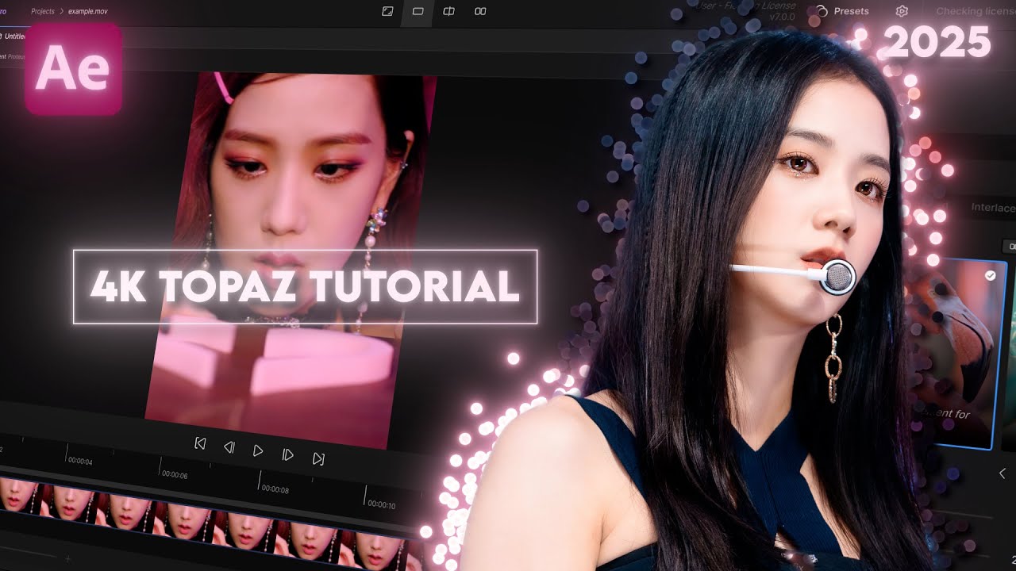Select the Untitled project tab
The width and height of the screenshot is (1016, 571).
(11, 36)
